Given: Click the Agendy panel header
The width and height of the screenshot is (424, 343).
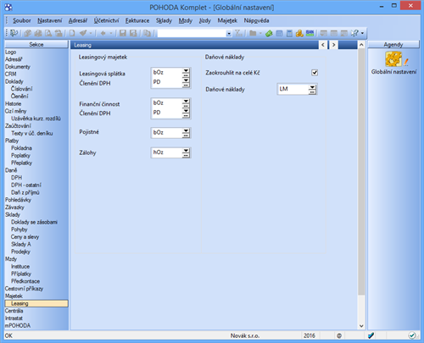Looking at the screenshot, I should coord(393,44).
